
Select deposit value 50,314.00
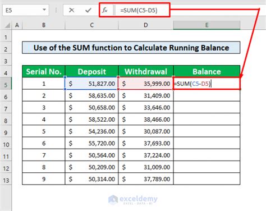point(91,179)
